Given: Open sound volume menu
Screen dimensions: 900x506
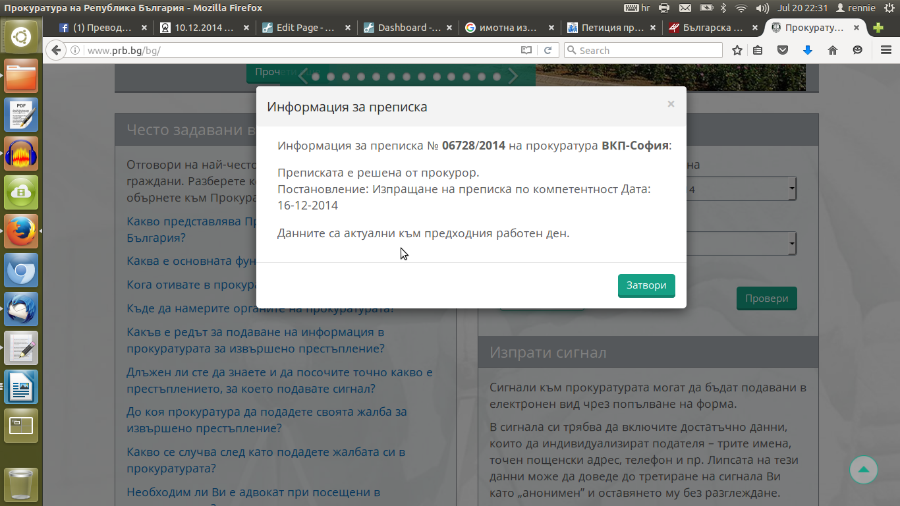Looking at the screenshot, I should pyautogui.click(x=762, y=8).
